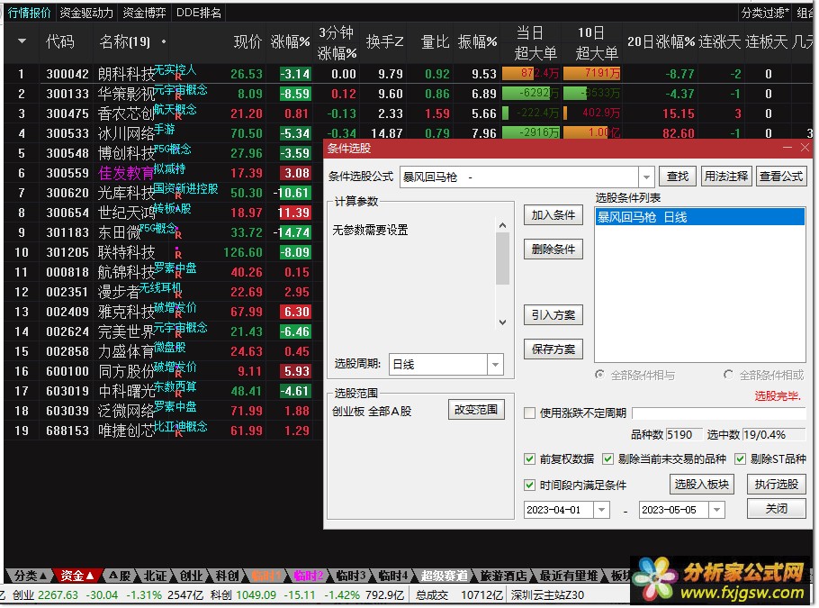
Task: Click 选股入板块 button
Action: [702, 484]
